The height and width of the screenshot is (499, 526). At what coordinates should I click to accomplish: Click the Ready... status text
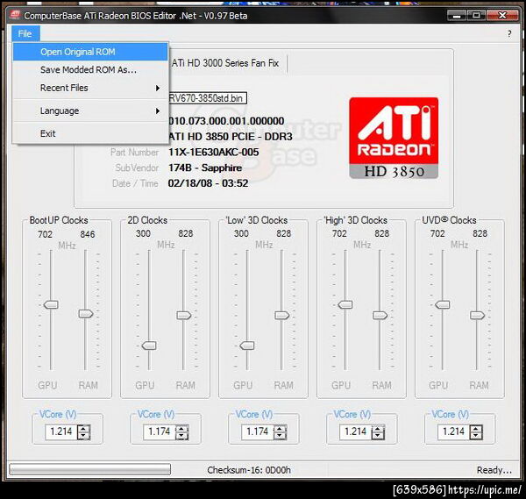tap(494, 470)
